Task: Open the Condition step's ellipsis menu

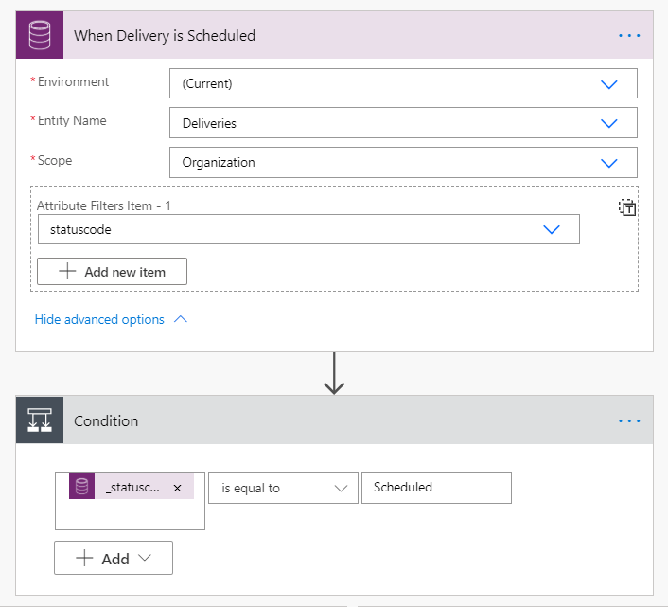Action: (x=629, y=420)
